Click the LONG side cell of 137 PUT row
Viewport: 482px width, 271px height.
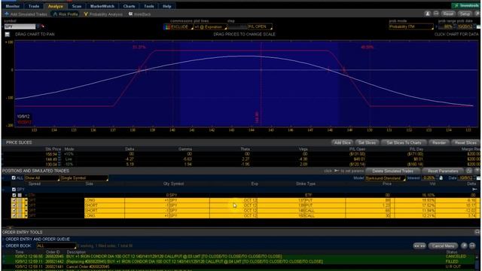coord(105,200)
